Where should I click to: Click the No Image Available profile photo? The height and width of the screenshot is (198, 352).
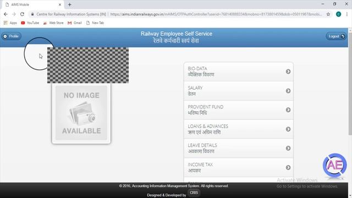click(81, 113)
